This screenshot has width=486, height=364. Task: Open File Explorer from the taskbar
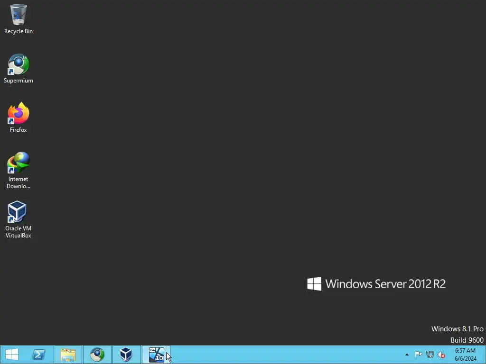(x=68, y=355)
